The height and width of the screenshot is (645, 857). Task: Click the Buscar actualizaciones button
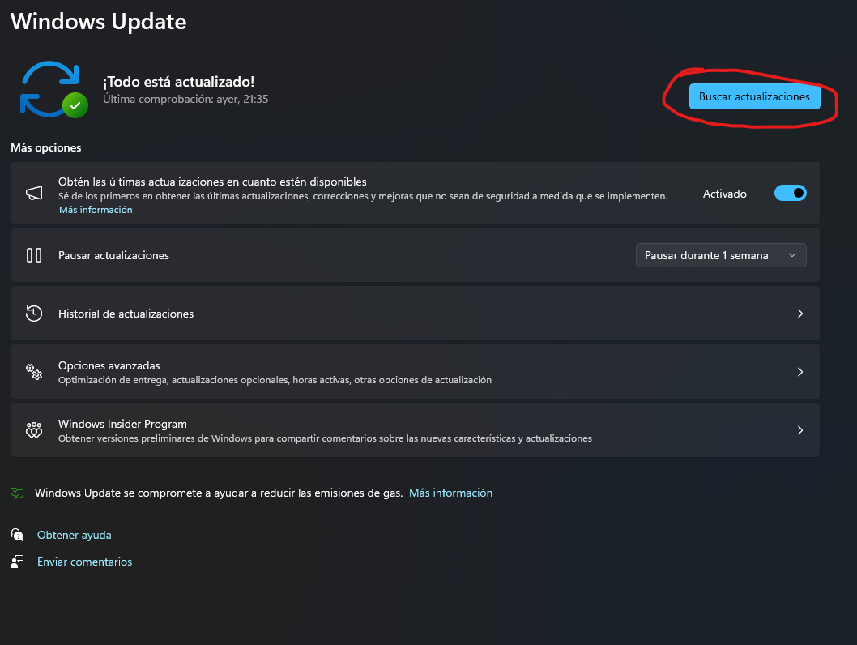pos(754,96)
